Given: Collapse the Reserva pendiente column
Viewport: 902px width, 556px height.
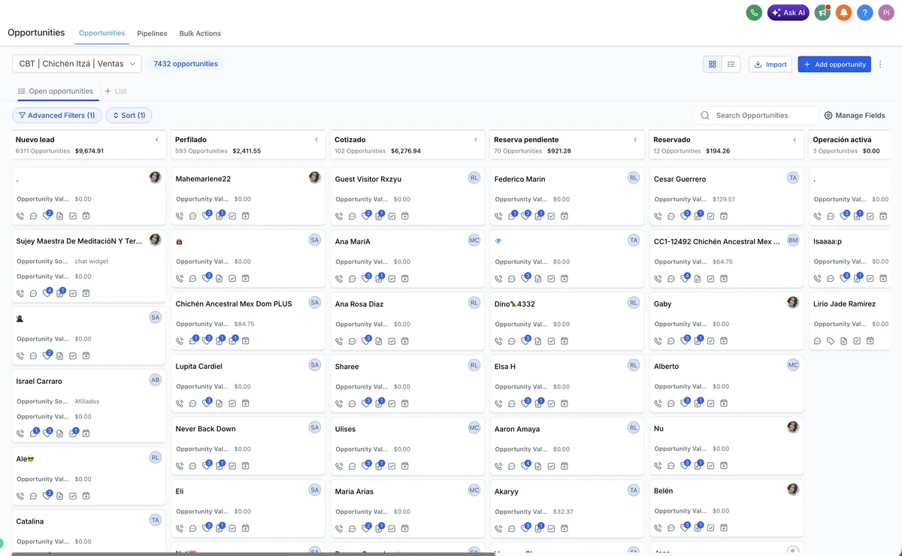Looking at the screenshot, I should [635, 140].
